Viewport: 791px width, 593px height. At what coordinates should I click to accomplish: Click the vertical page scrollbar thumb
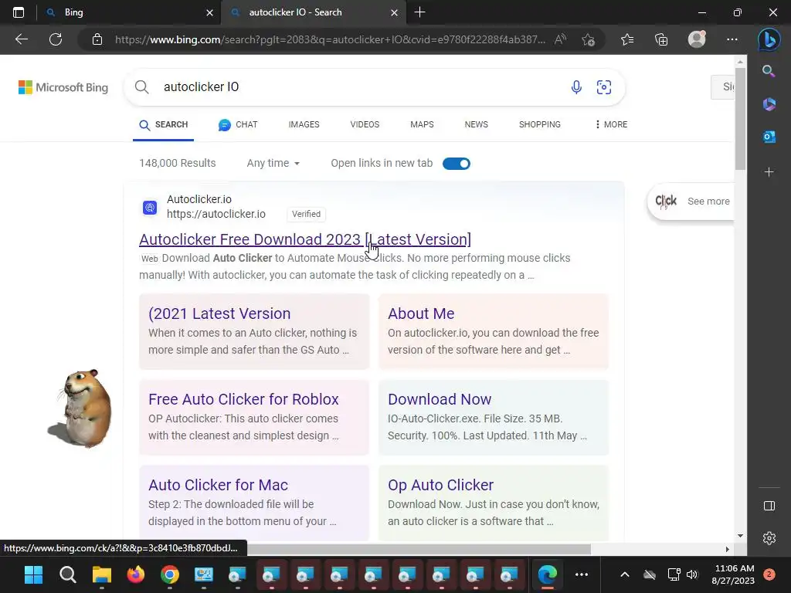739,118
